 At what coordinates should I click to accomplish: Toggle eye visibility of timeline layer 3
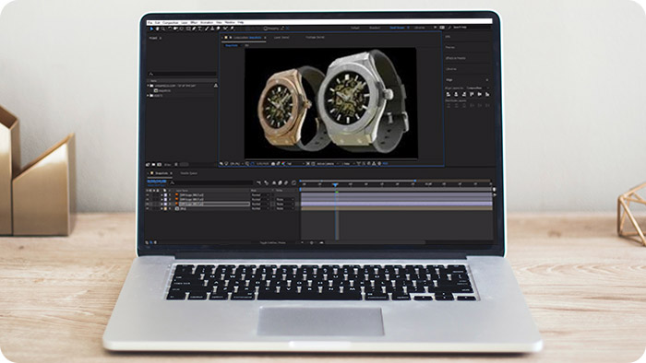(148, 204)
